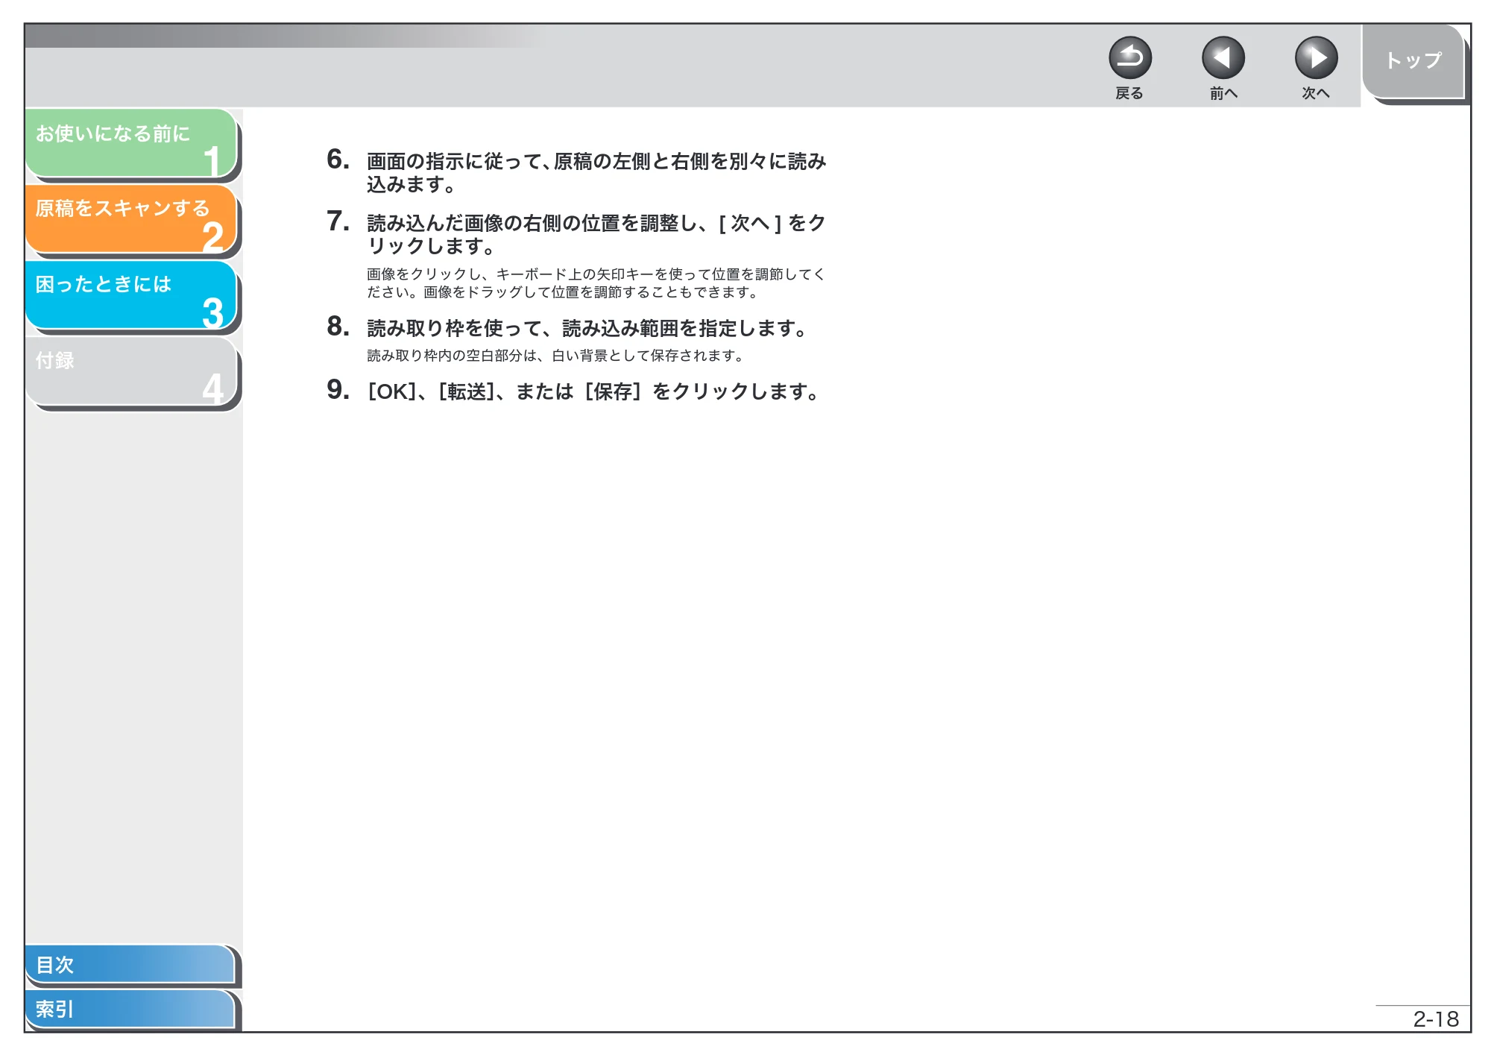Viewport: 1491px width, 1055px height.
Task: Open the トップ tab
Action: click(1413, 61)
